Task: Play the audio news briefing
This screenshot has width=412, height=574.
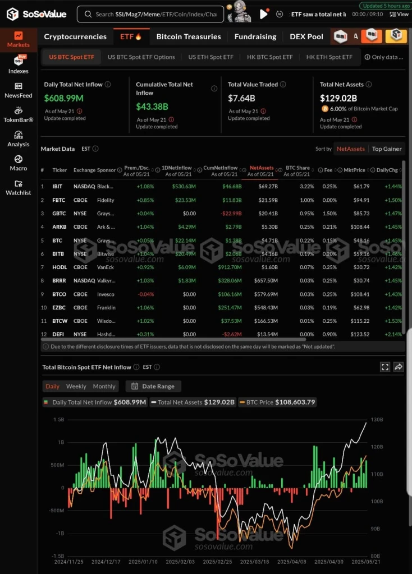Action: click(264, 14)
